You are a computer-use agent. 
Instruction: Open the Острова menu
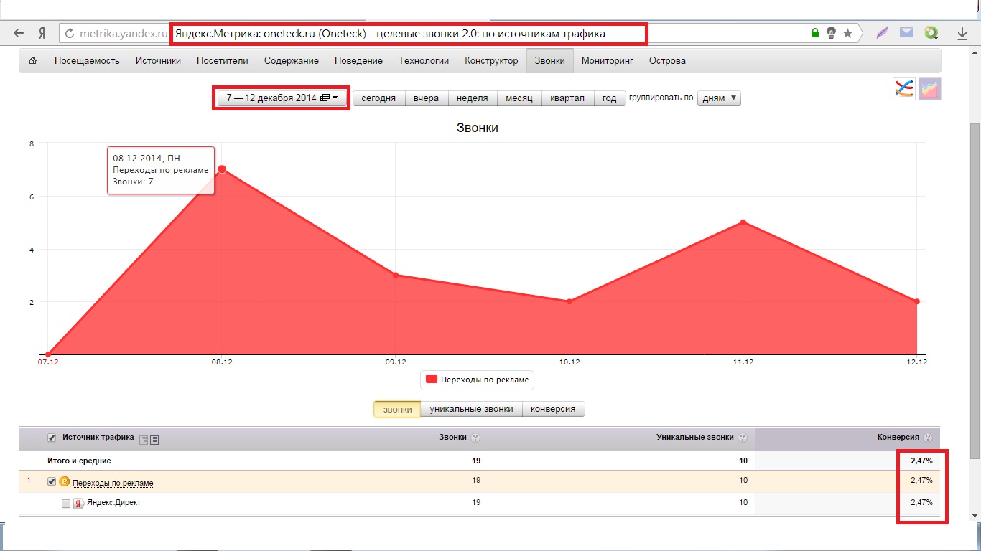[x=667, y=61]
